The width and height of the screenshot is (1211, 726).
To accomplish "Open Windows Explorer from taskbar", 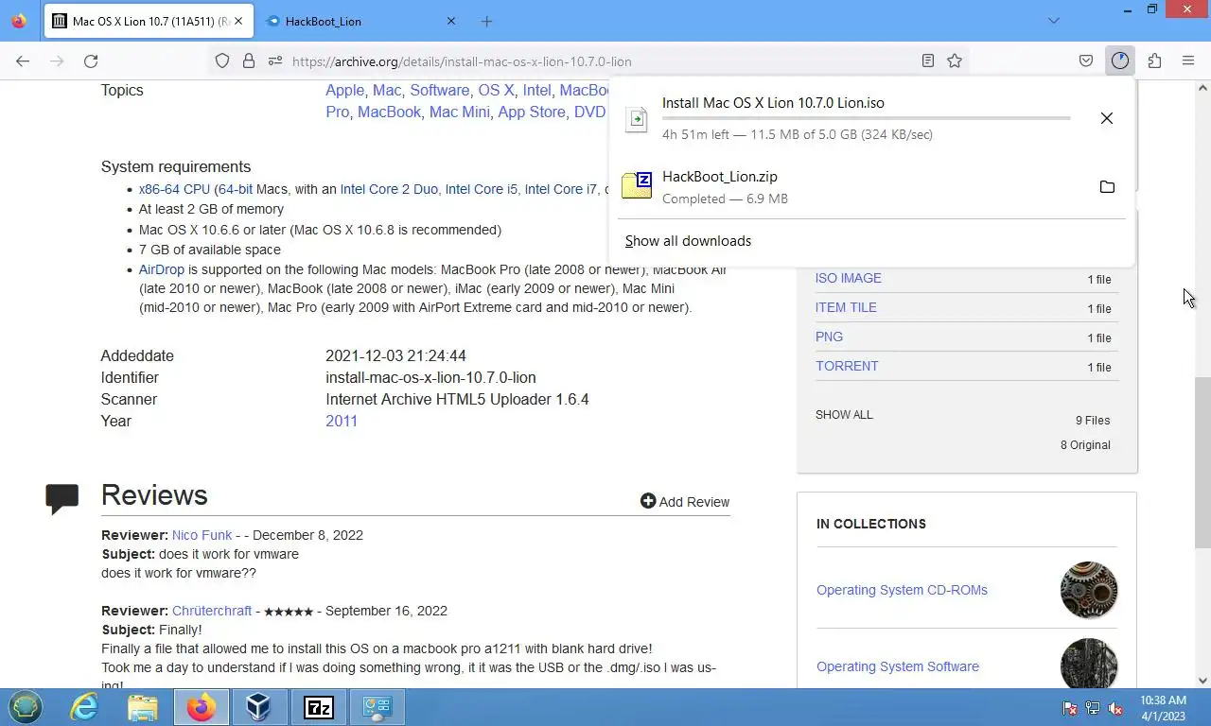I will 143,706.
